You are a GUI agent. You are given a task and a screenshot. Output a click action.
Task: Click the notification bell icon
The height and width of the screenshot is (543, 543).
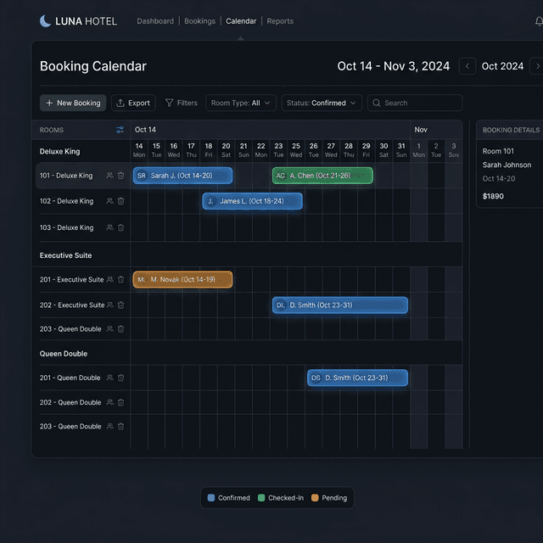click(539, 21)
